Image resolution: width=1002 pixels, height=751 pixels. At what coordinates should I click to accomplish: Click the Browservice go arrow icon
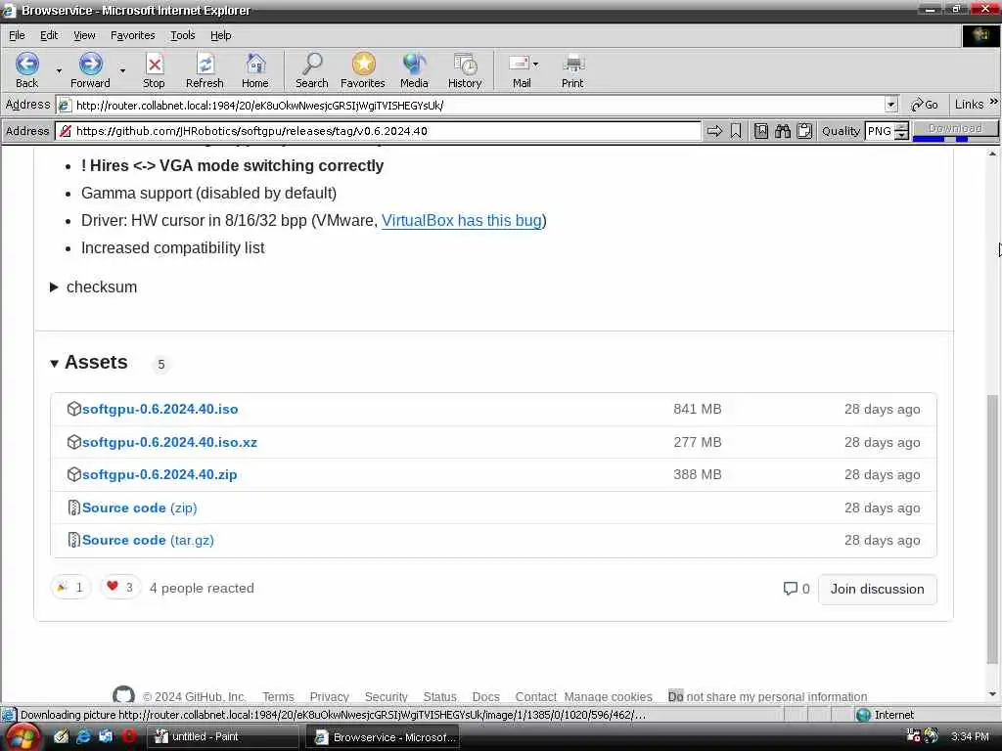(x=714, y=131)
